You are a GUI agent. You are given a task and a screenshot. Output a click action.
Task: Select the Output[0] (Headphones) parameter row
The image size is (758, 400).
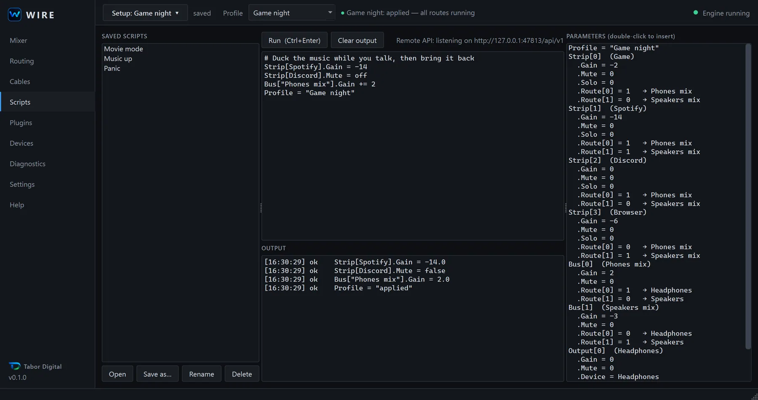(656, 351)
